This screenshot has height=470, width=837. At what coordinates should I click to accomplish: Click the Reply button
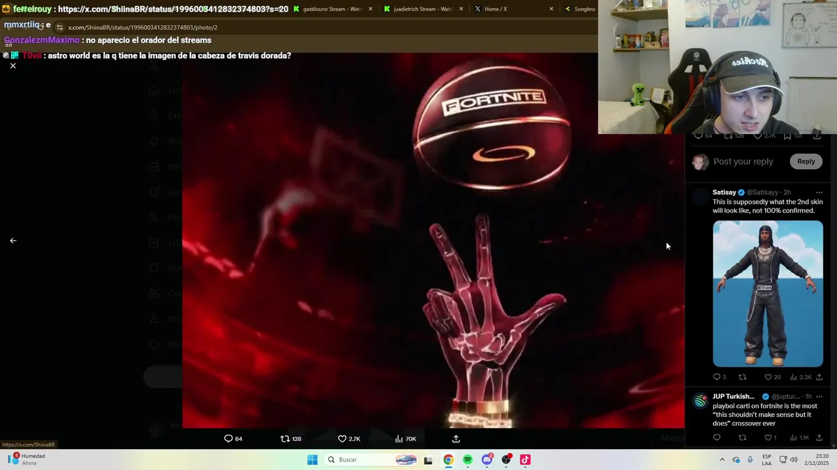(806, 161)
